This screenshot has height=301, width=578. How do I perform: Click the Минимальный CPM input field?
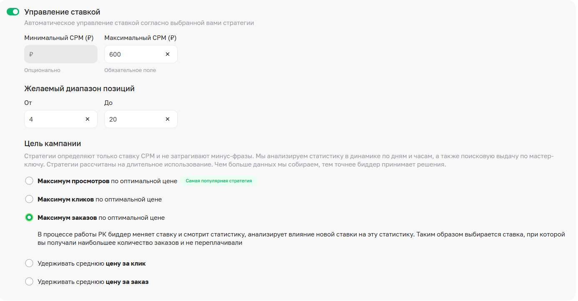pos(61,54)
